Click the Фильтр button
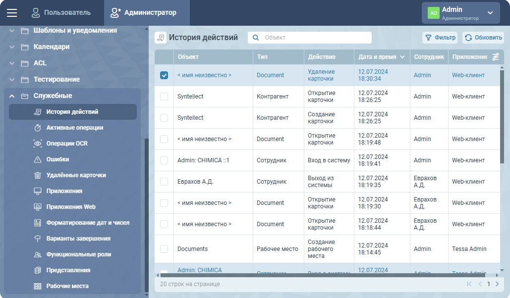Image resolution: width=510 pixels, height=298 pixels. [440, 38]
